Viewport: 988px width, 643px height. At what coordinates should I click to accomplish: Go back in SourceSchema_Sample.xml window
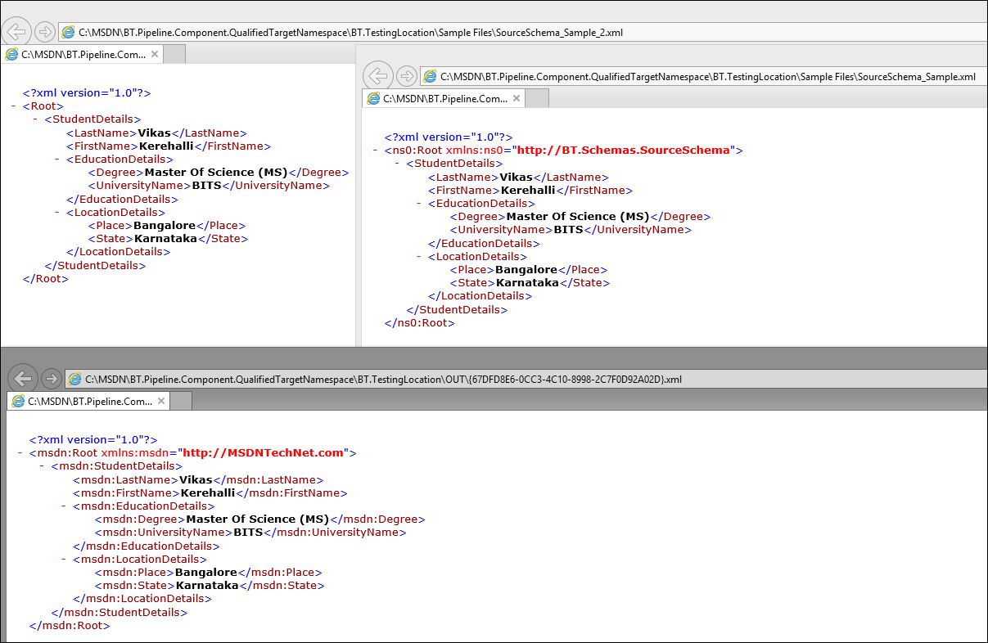tap(377, 76)
